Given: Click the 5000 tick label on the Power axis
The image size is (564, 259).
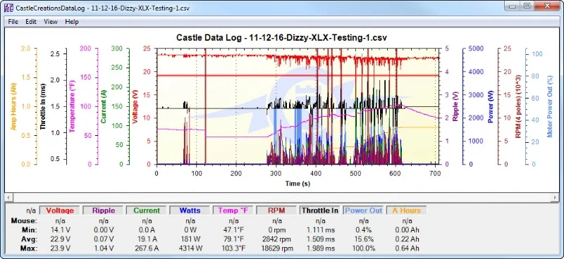Looking at the screenshot, I should coord(475,49).
